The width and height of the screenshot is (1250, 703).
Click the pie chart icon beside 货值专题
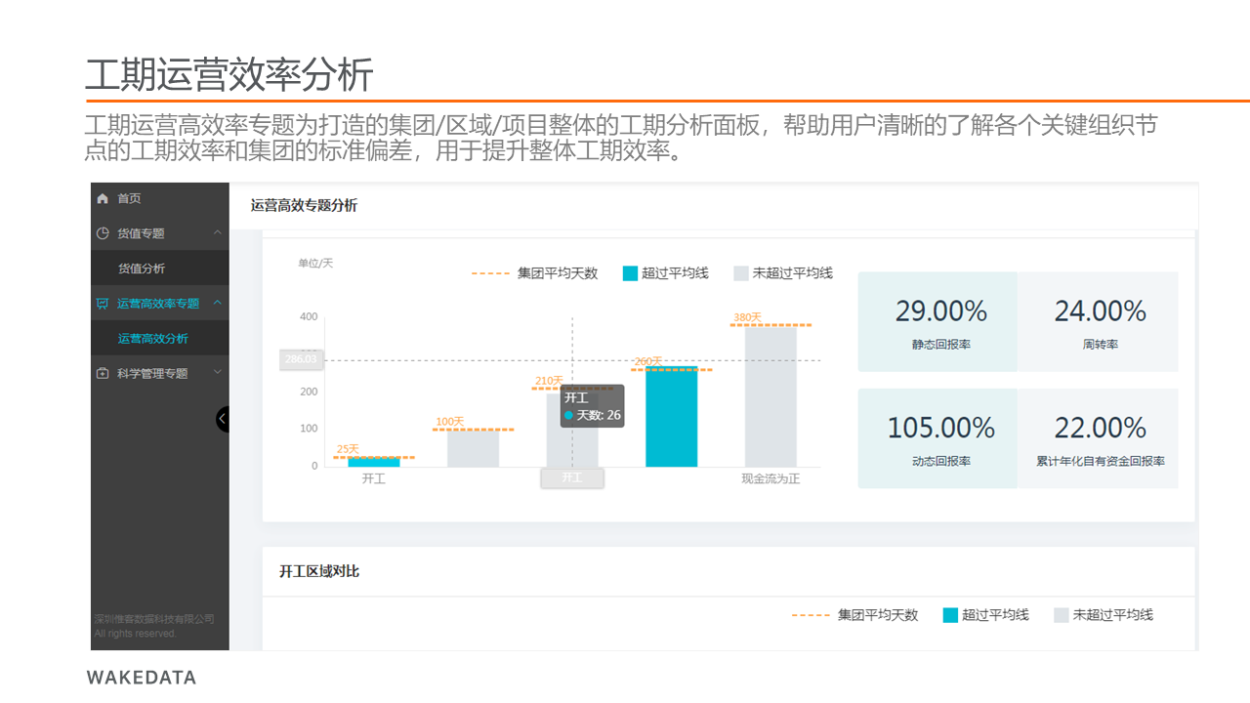(x=103, y=233)
